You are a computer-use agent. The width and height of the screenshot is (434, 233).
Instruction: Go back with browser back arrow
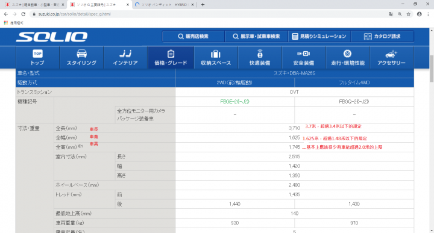pyautogui.click(x=6, y=14)
